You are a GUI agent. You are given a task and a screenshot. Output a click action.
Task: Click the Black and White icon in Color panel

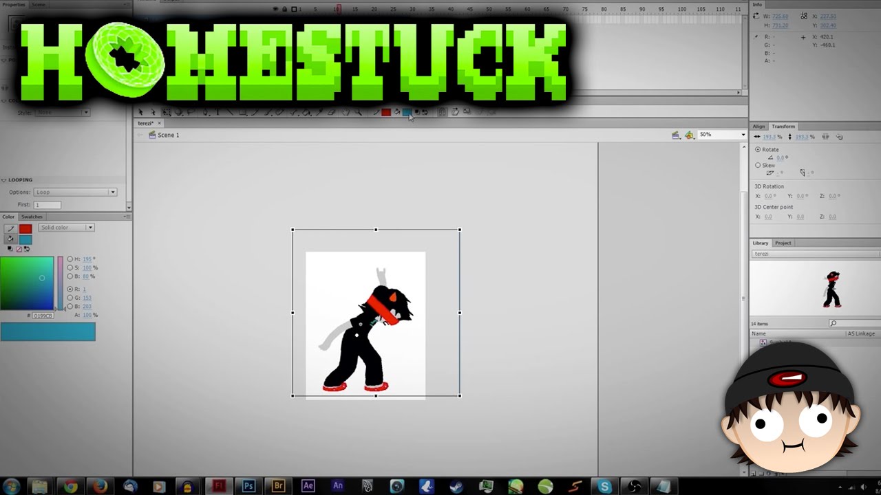[x=10, y=248]
